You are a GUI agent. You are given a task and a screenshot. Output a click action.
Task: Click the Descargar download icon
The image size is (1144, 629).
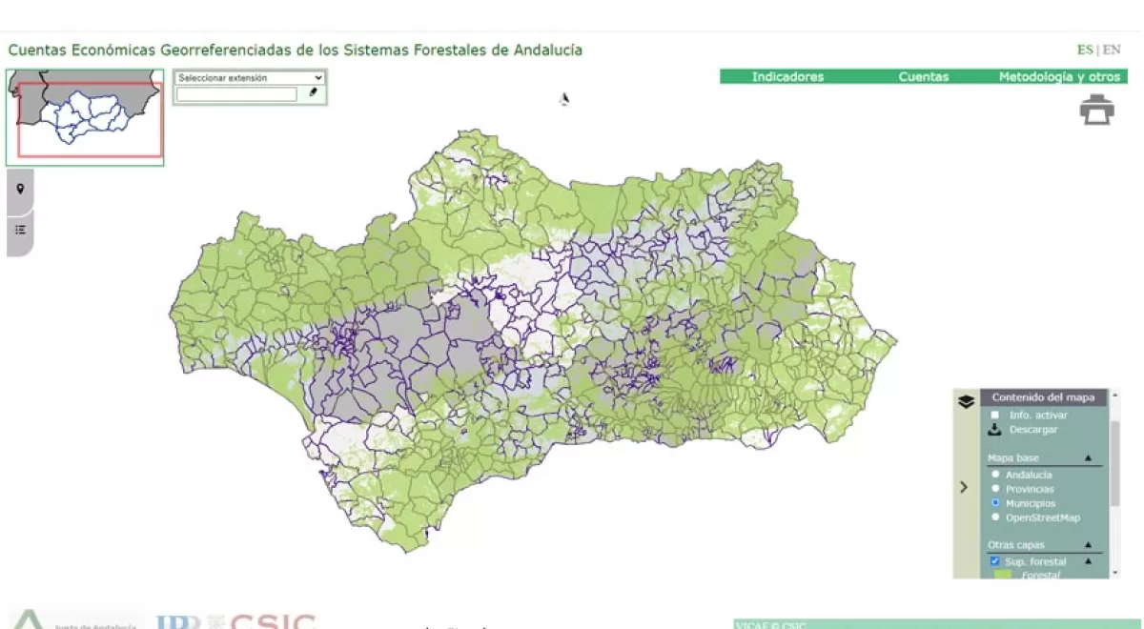tap(995, 430)
